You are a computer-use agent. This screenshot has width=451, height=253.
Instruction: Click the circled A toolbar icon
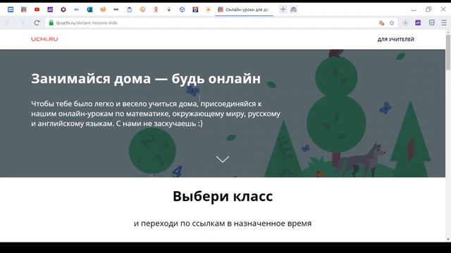click(405, 22)
